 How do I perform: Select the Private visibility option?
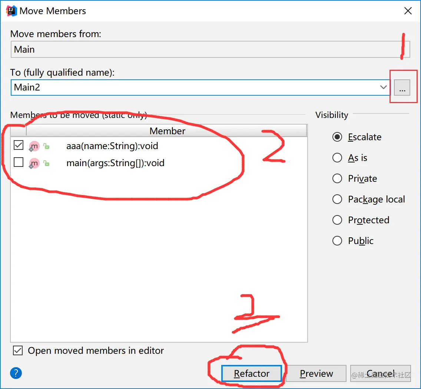pos(354,179)
